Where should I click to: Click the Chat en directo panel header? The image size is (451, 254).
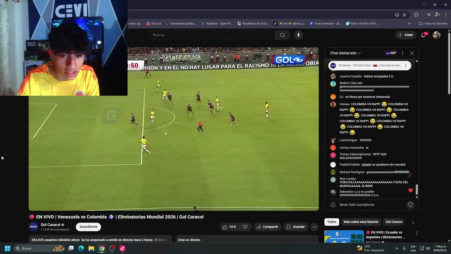pyautogui.click(x=247, y=240)
